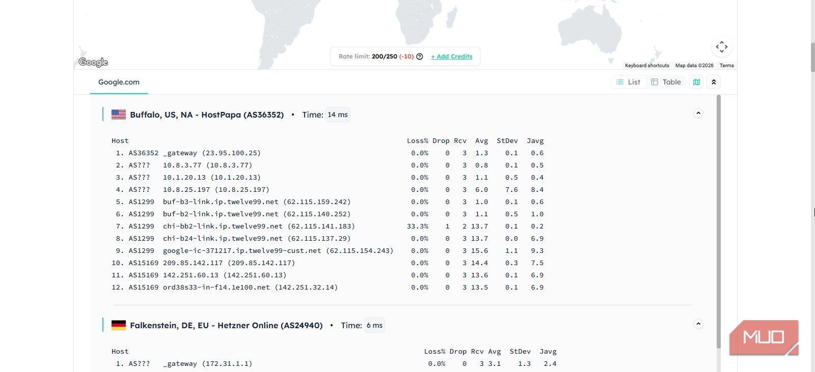This screenshot has width=815, height=372.
Task: Select ord38s33-in-f14.1e100.net hop row
Action: [328, 288]
